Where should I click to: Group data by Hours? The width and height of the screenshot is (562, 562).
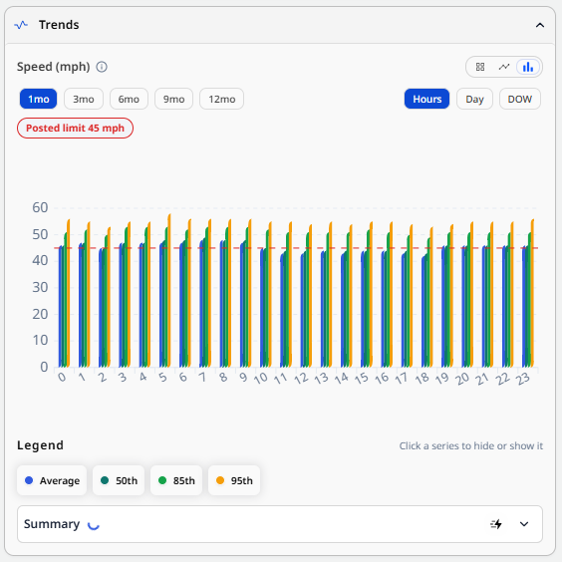(426, 99)
